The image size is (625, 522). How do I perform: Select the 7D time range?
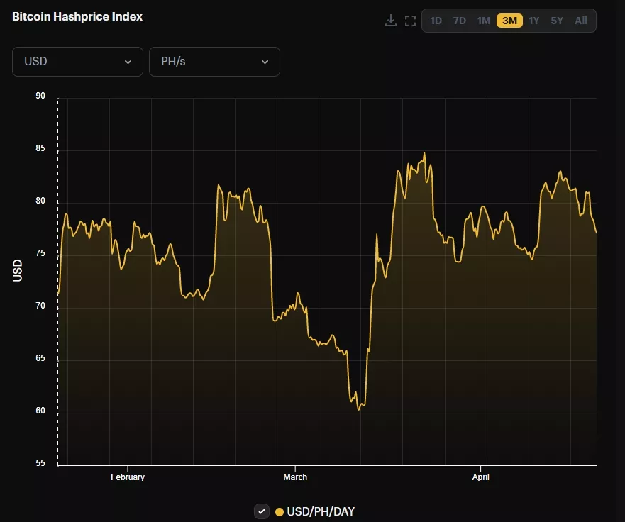(x=460, y=21)
